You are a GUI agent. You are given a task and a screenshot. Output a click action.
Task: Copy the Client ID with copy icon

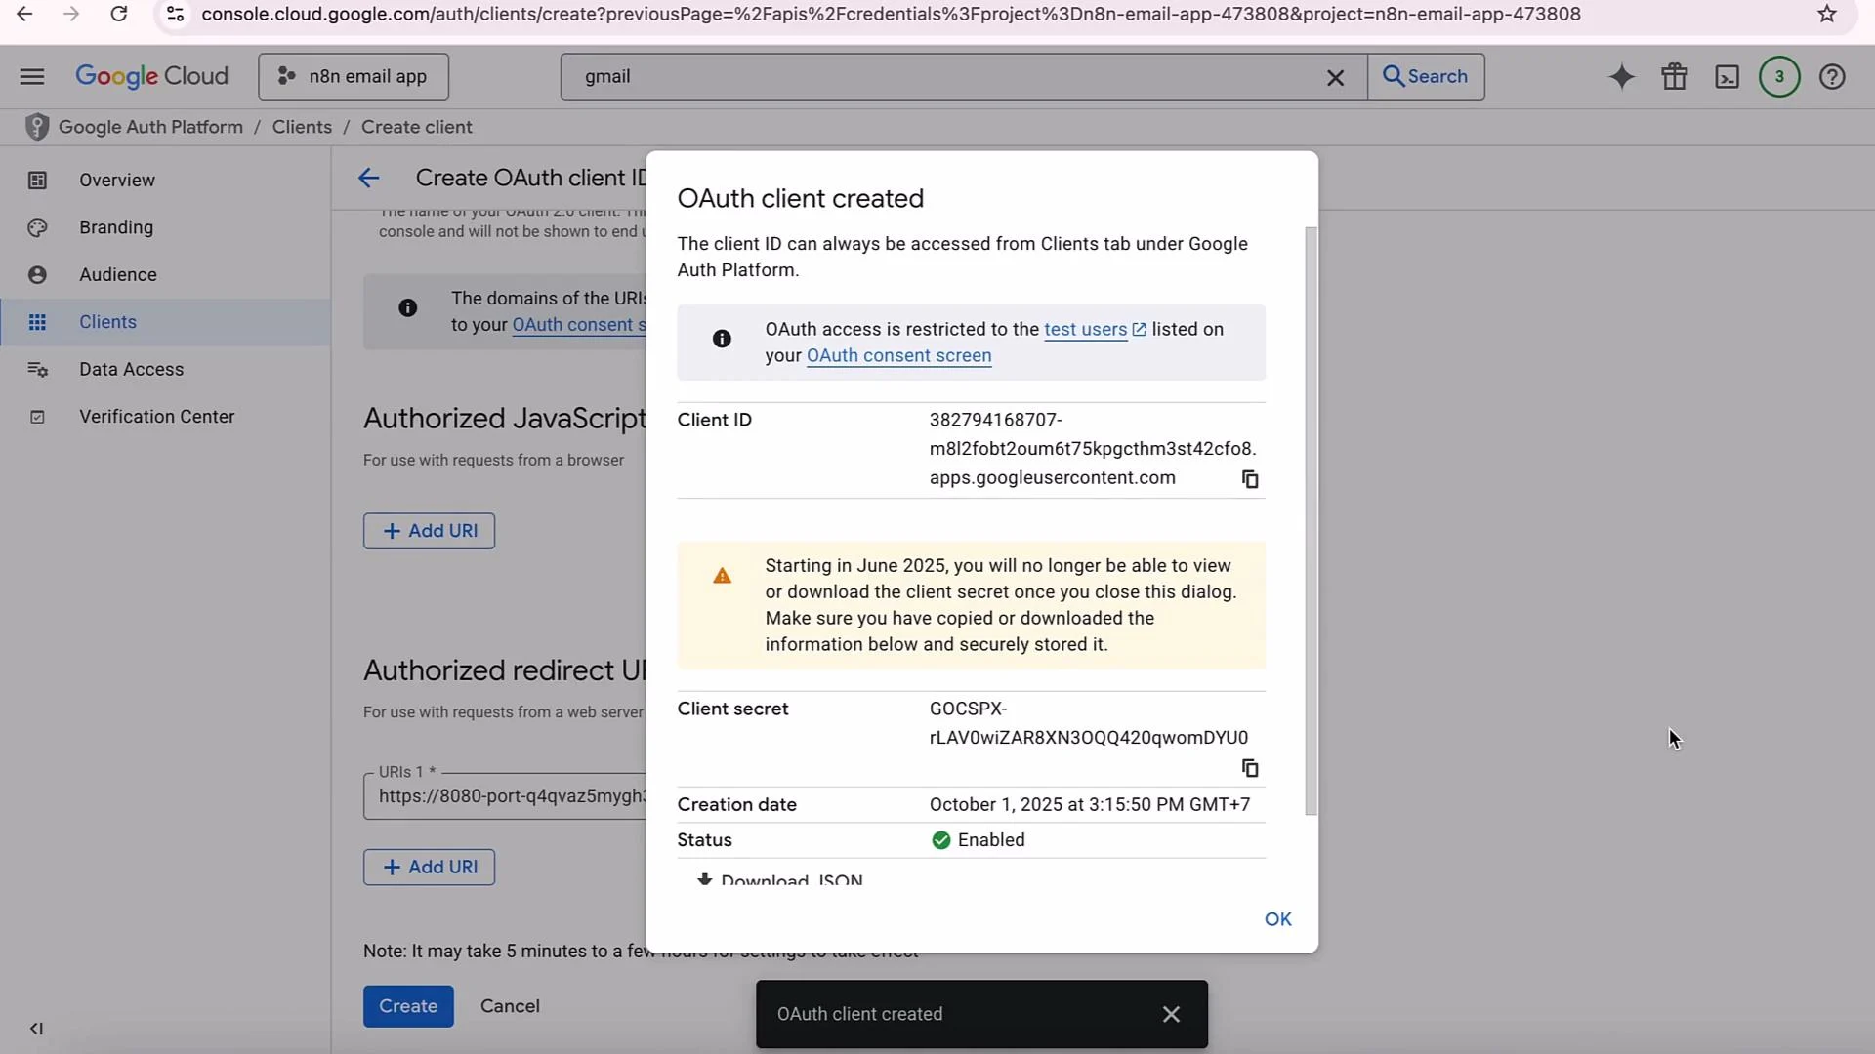[x=1250, y=479]
